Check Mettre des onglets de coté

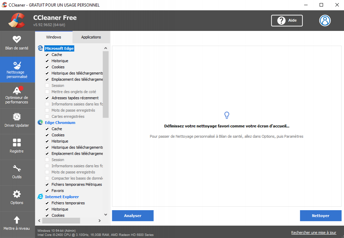coord(47,91)
